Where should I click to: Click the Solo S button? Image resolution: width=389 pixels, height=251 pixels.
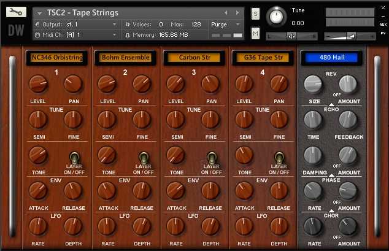tap(255, 14)
